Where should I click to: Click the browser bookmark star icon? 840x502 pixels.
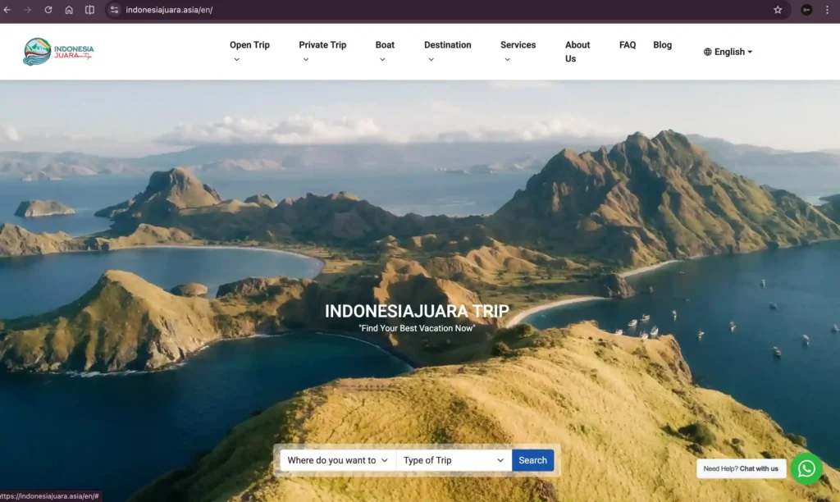point(778,11)
